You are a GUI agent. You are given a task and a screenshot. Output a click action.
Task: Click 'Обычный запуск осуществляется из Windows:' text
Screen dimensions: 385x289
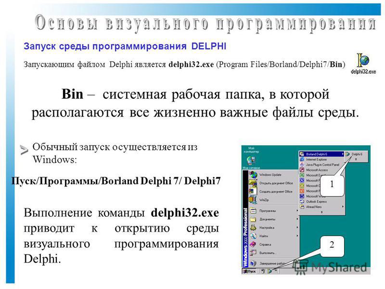point(115,153)
